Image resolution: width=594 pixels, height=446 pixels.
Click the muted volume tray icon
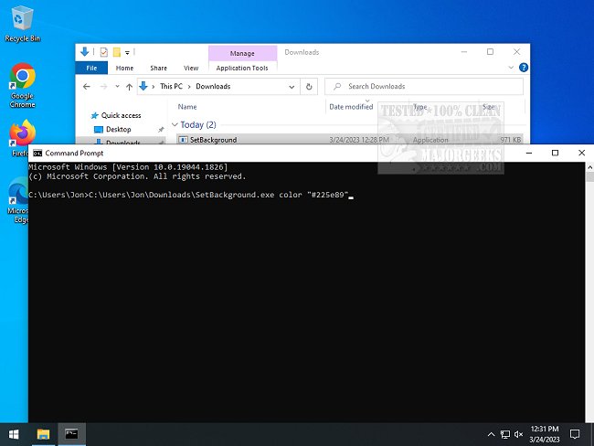[x=518, y=434]
